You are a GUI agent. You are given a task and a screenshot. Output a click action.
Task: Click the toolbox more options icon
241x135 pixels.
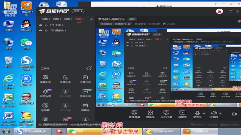pos(89,68)
